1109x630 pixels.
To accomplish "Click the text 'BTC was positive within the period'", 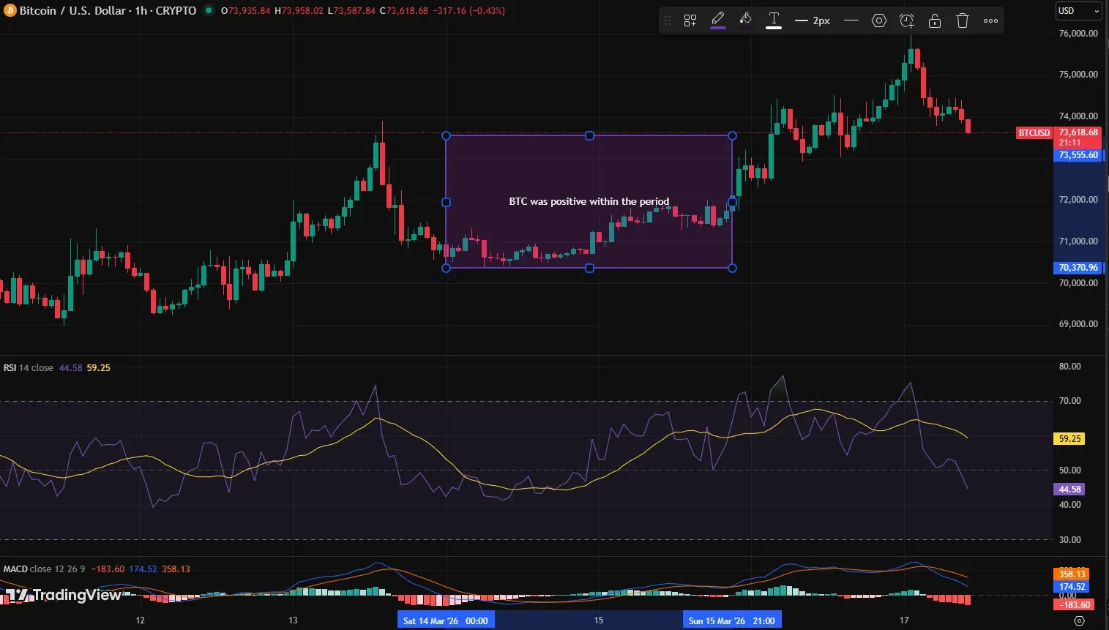I will pyautogui.click(x=589, y=201).
